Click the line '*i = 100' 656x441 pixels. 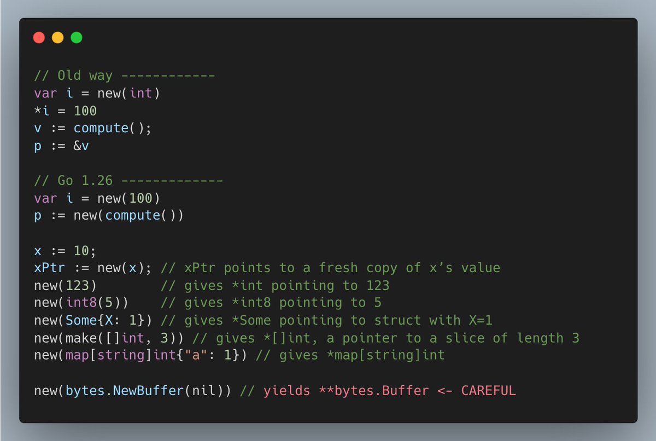(65, 110)
